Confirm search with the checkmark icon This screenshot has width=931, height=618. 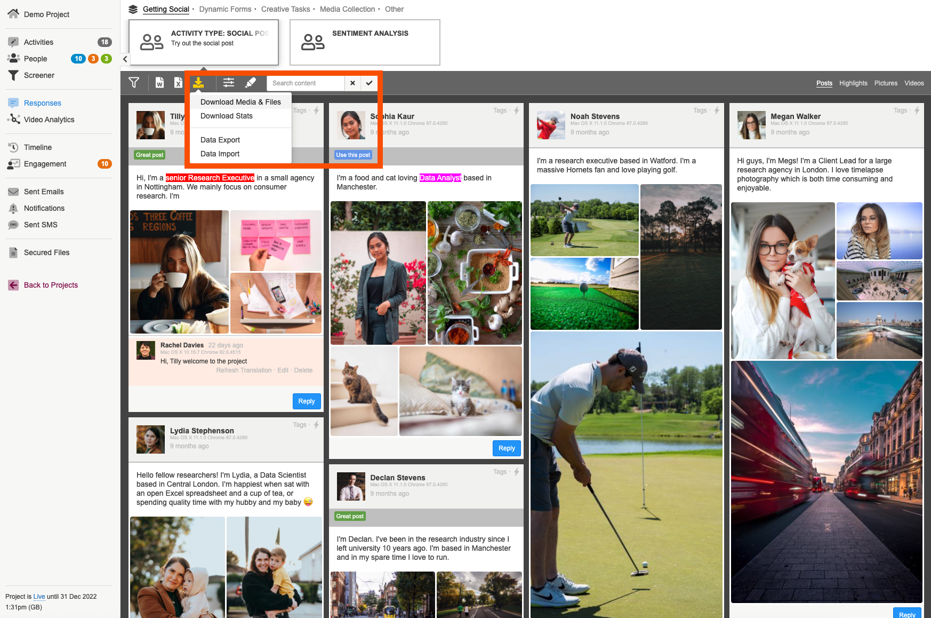tap(369, 83)
